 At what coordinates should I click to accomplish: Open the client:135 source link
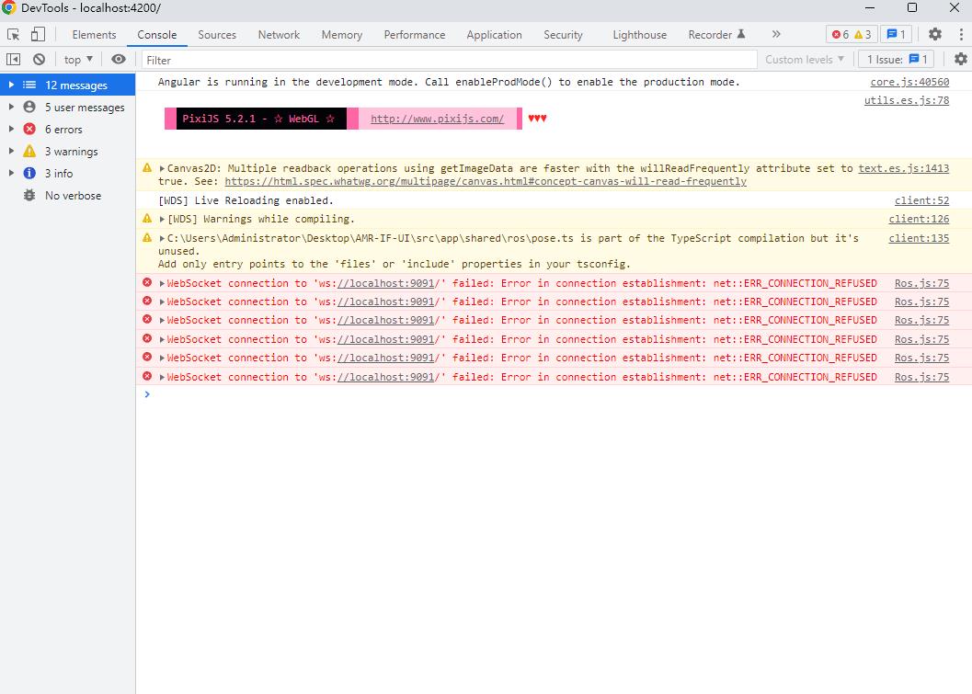tap(919, 239)
